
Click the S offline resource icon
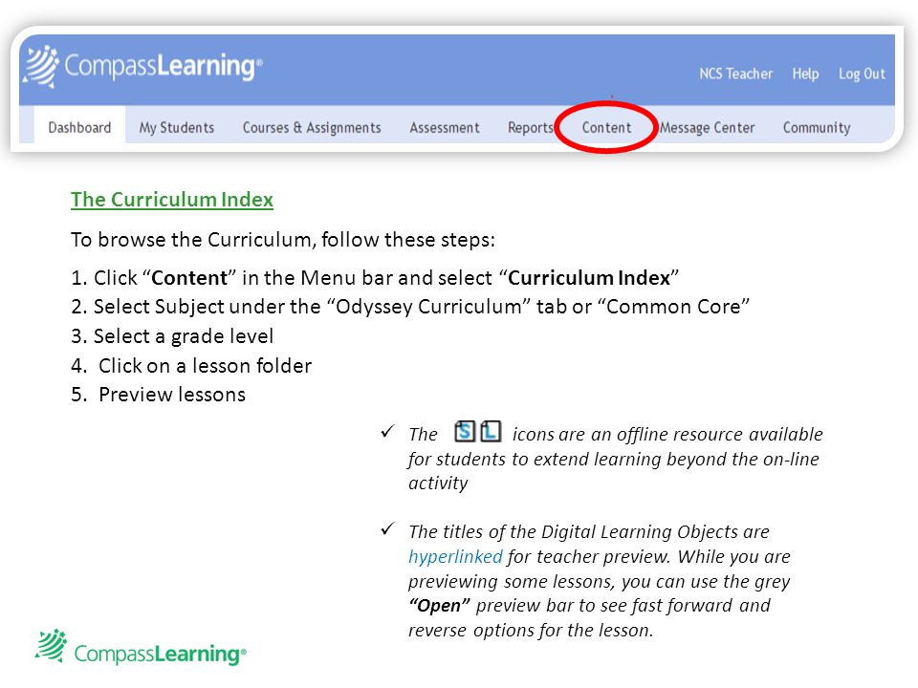pyautogui.click(x=465, y=432)
